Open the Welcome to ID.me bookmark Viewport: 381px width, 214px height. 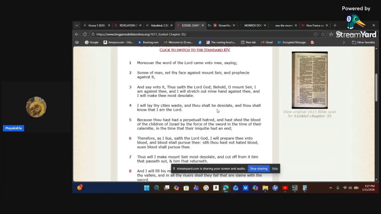point(178,42)
